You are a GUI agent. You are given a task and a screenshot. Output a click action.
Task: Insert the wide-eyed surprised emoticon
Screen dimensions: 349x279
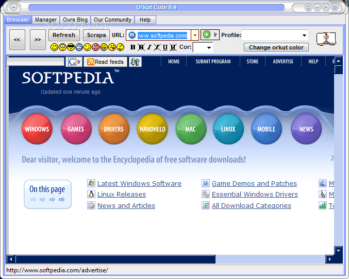[62, 47]
